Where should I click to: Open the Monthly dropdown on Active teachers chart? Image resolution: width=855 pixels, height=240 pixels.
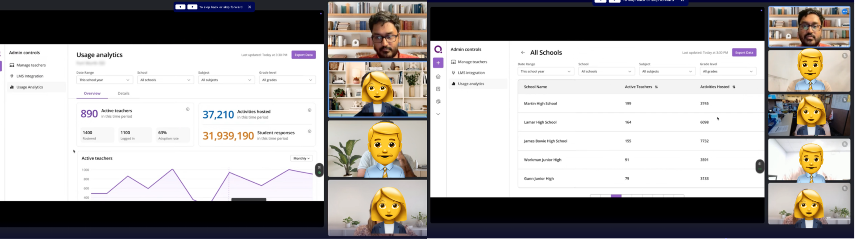[301, 158]
